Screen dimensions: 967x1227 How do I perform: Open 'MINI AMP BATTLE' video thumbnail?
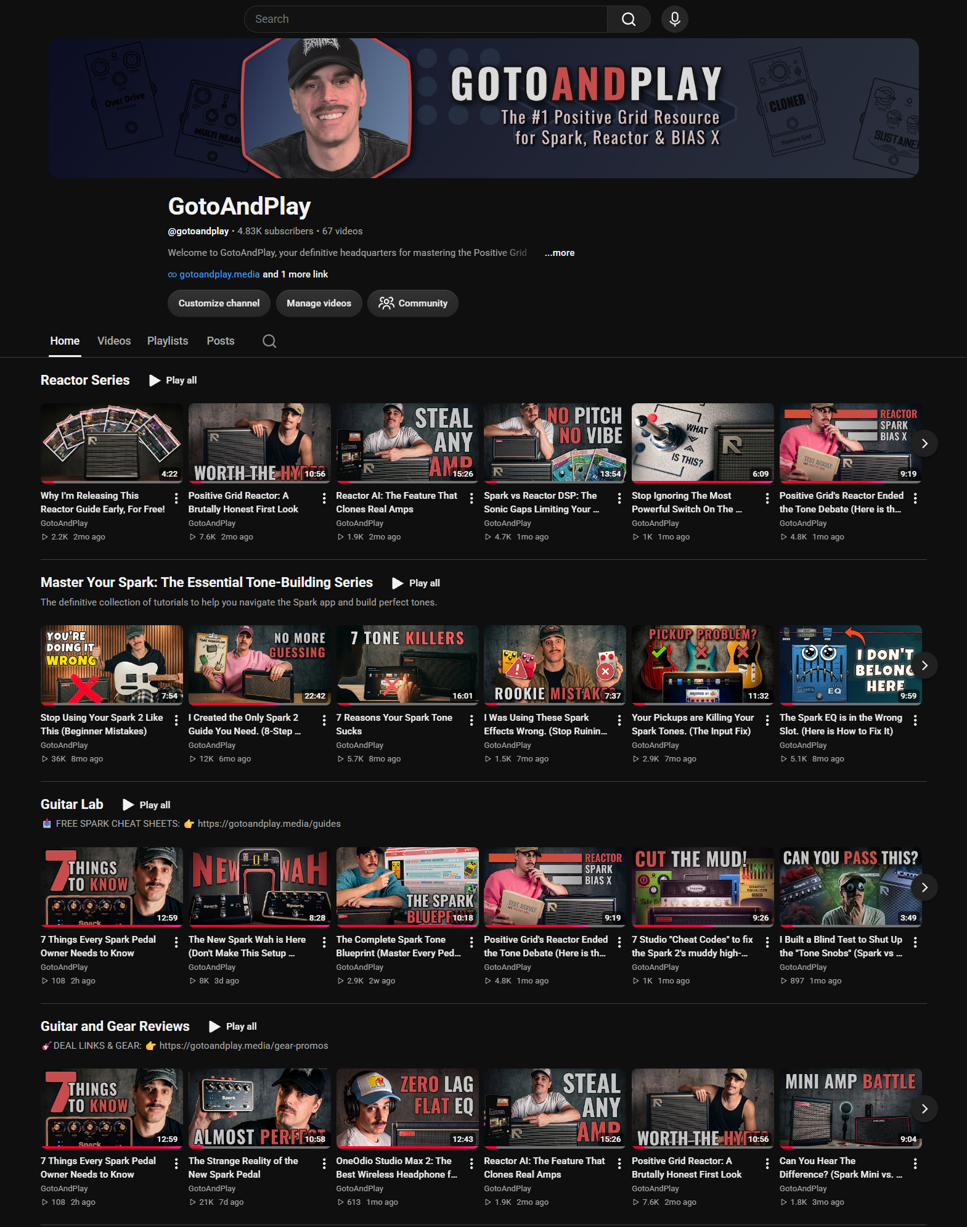point(851,1108)
